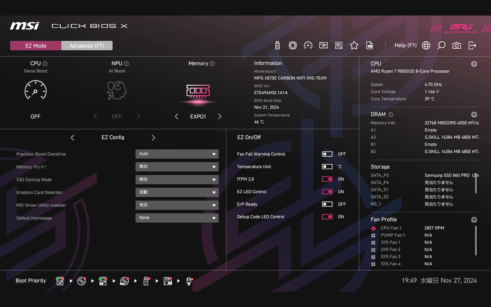This screenshot has width=491, height=307.
Task: Click the CPU chip icon in top toolbar
Action: click(293, 45)
